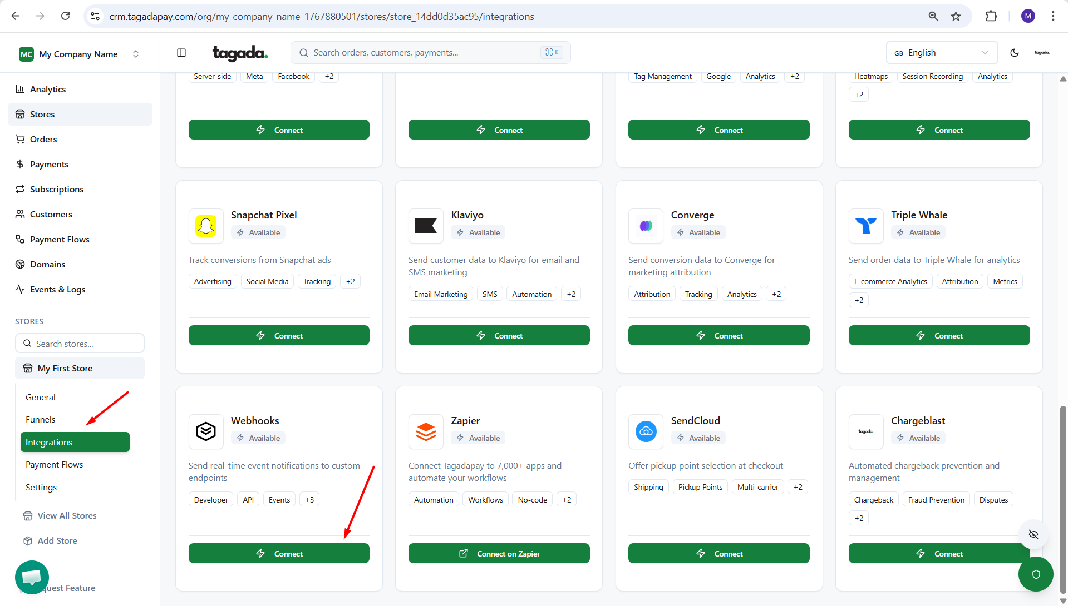The image size is (1068, 606).
Task: Switch to dark mode with moon icon
Action: pos(1014,53)
